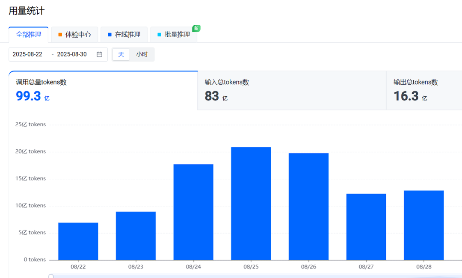Select the 08/24 bar
This screenshot has height=278, width=462.
coord(193,212)
